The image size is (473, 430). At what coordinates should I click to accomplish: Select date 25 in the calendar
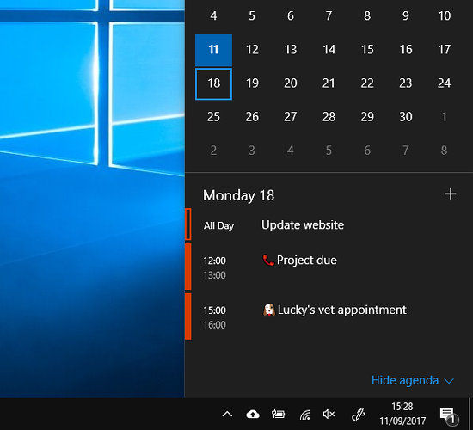(213, 117)
